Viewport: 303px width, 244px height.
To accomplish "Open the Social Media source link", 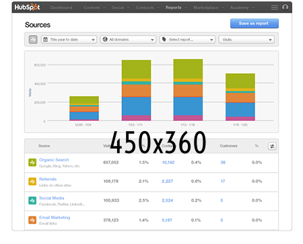I will click(x=52, y=198).
